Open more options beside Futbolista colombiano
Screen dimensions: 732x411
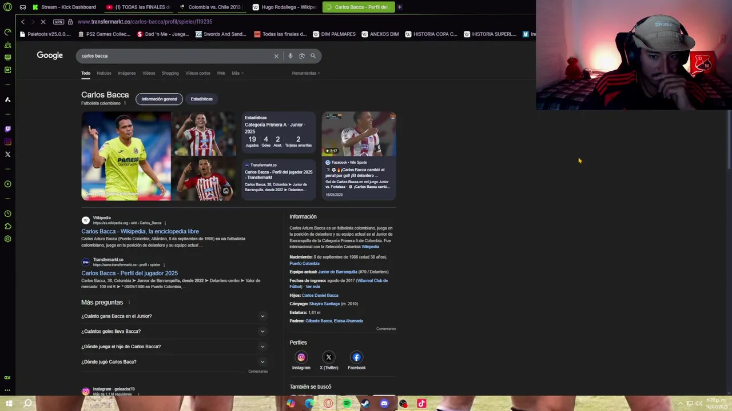tap(125, 103)
